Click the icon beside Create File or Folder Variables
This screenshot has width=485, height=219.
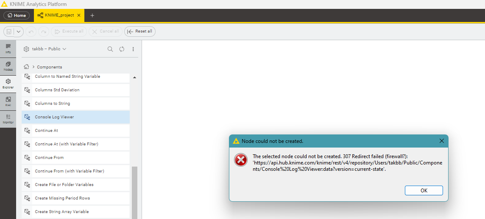[x=27, y=185]
